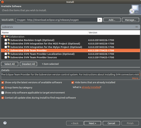Clear the filter text with the erase icon
This screenshot has height=128, width=141.
pyautogui.click(x=136, y=27)
